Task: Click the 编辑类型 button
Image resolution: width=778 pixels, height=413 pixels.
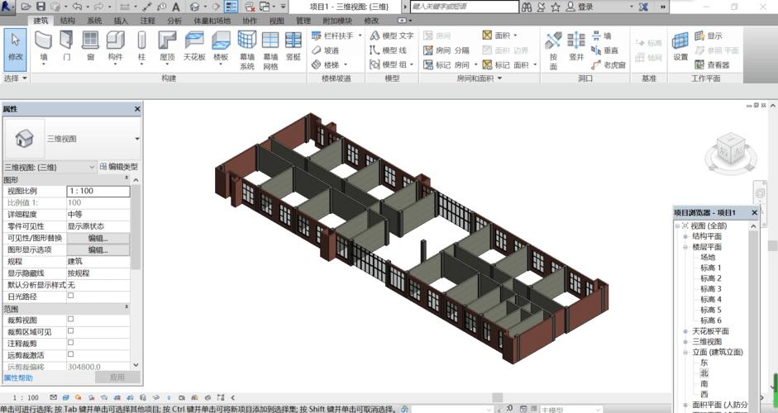Action: click(x=119, y=167)
